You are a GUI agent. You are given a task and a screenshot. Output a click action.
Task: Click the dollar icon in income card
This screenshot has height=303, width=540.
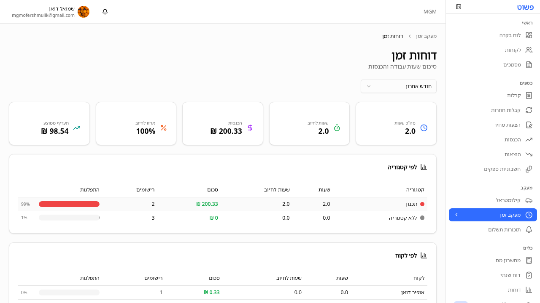(250, 128)
